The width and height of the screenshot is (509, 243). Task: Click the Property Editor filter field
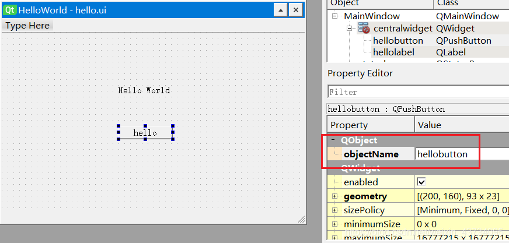pyautogui.click(x=418, y=92)
